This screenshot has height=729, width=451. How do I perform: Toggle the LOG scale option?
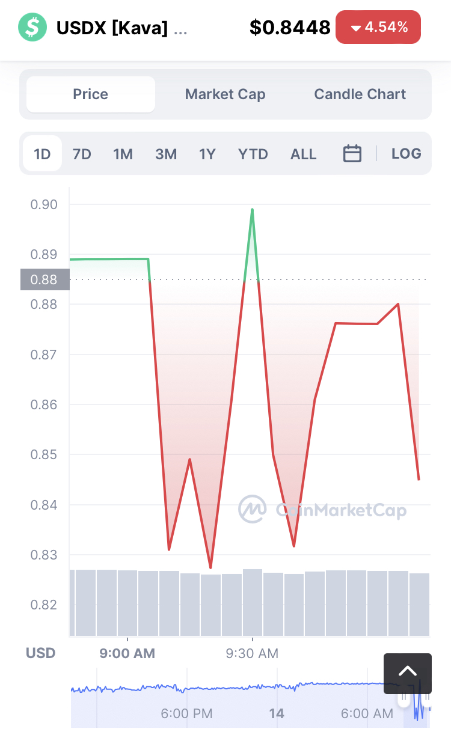tap(406, 154)
